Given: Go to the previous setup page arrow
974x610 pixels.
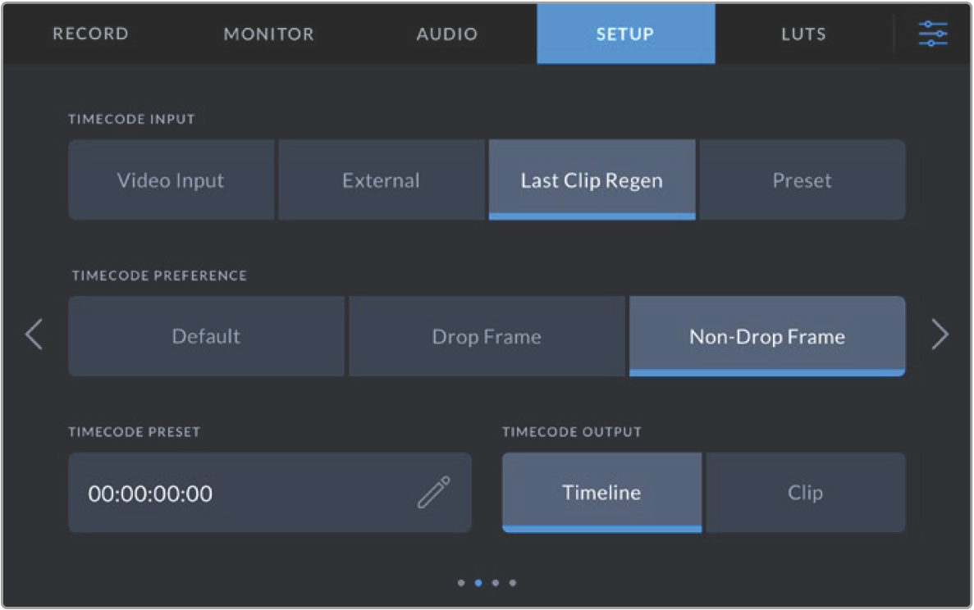Looking at the screenshot, I should point(34,335).
